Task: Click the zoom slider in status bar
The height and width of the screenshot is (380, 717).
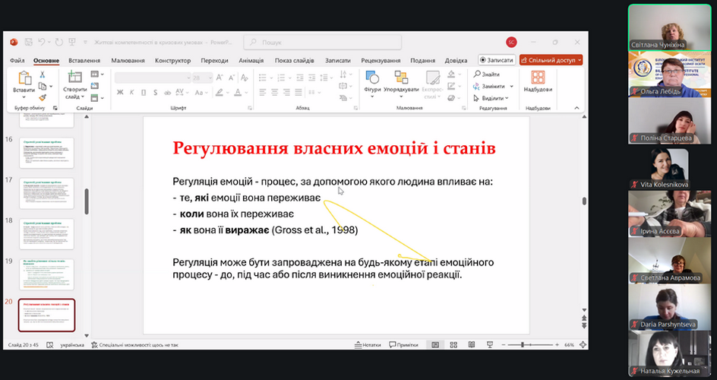Action: point(524,345)
